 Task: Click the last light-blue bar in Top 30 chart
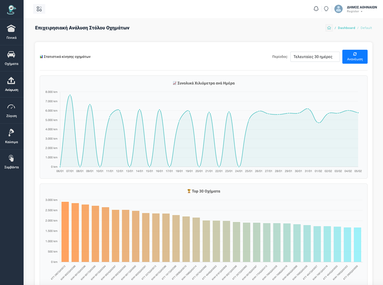358,244
